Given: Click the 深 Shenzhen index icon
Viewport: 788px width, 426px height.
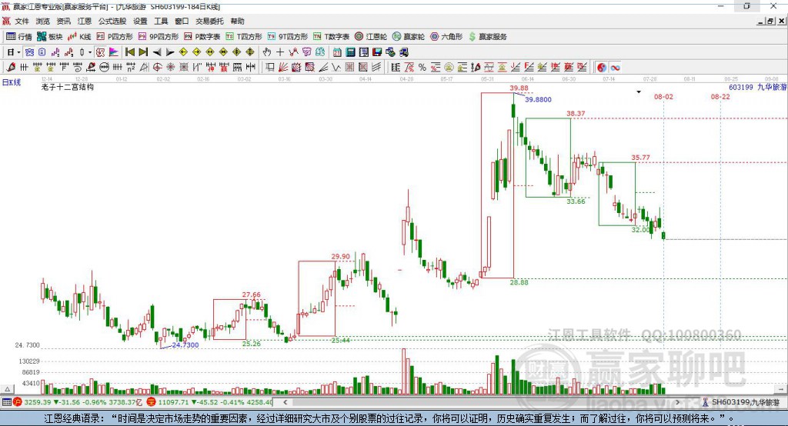Looking at the screenshot, I should coord(151,402).
